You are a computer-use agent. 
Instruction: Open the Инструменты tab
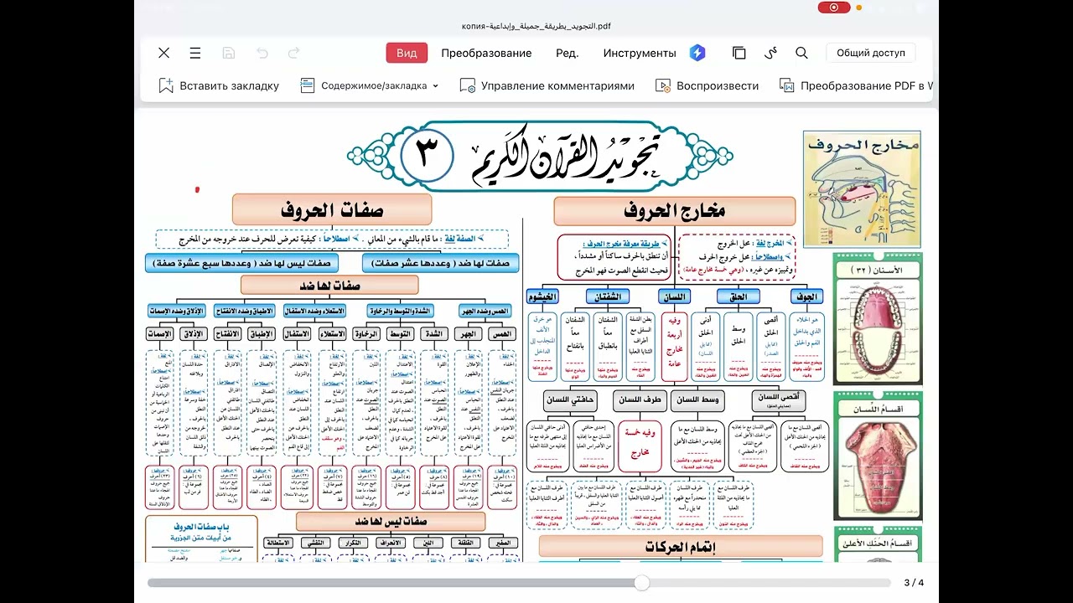coord(640,53)
